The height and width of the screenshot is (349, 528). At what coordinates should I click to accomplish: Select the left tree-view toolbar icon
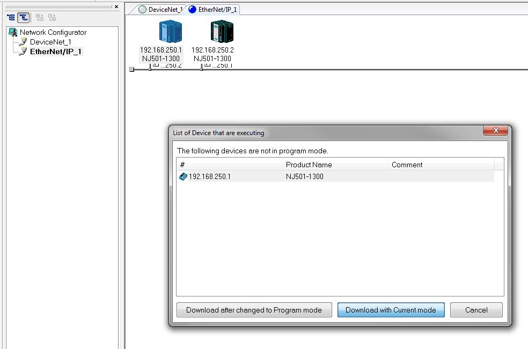tap(11, 17)
